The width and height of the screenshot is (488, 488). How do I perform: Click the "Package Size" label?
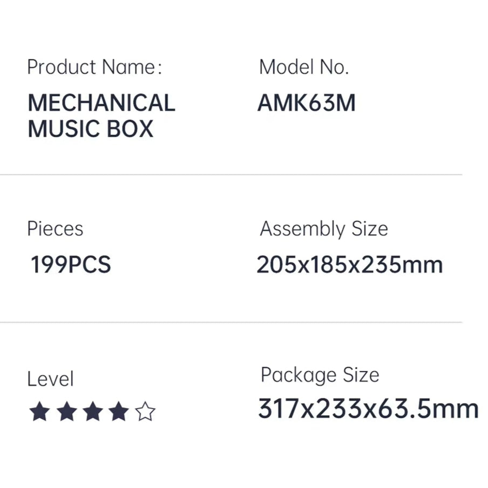coord(320,375)
